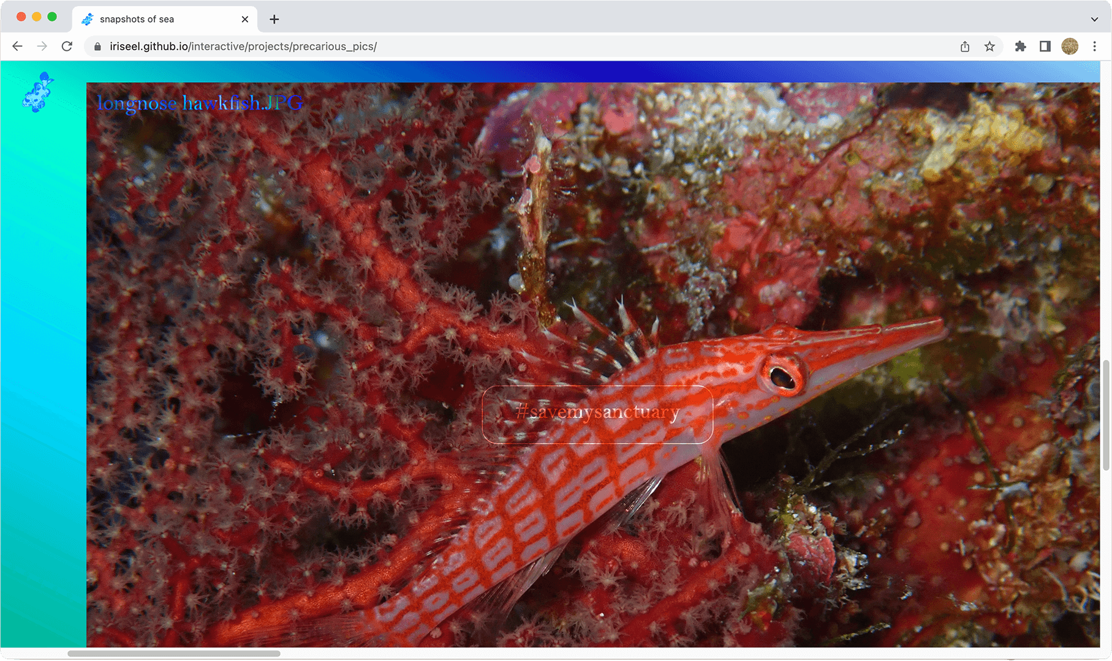The height and width of the screenshot is (661, 1112).
Task: Bookmark this page with the star
Action: coord(989,47)
